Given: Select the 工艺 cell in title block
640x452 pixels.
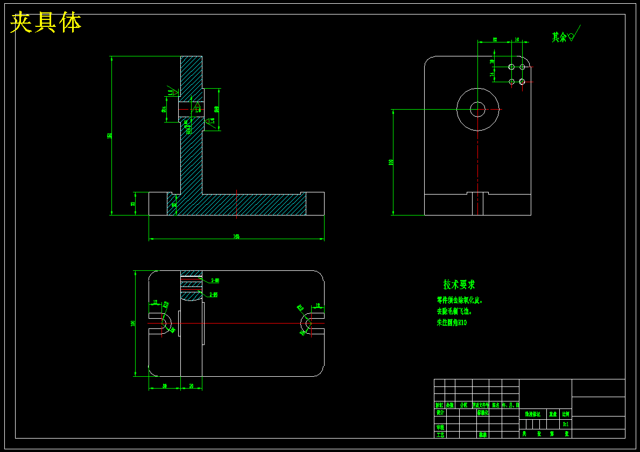Looking at the screenshot, I should (440, 435).
